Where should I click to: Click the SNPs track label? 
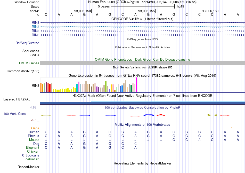(35, 55)
